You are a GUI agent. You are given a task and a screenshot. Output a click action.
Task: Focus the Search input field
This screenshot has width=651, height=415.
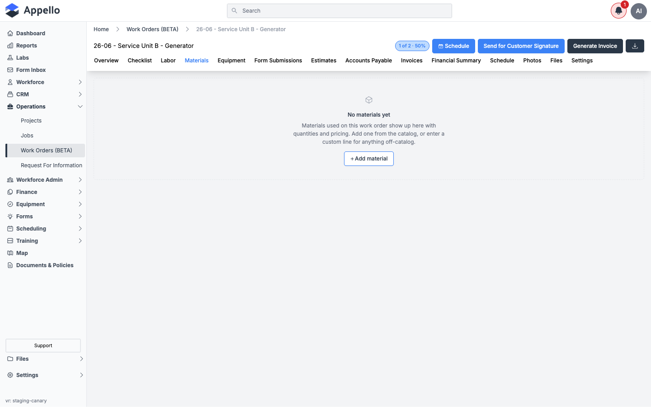pyautogui.click(x=340, y=11)
